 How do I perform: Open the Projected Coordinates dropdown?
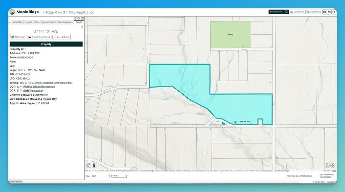[303, 176]
